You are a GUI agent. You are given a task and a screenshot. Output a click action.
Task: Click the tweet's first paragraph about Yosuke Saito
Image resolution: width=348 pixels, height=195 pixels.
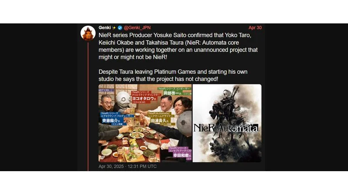[178, 46]
